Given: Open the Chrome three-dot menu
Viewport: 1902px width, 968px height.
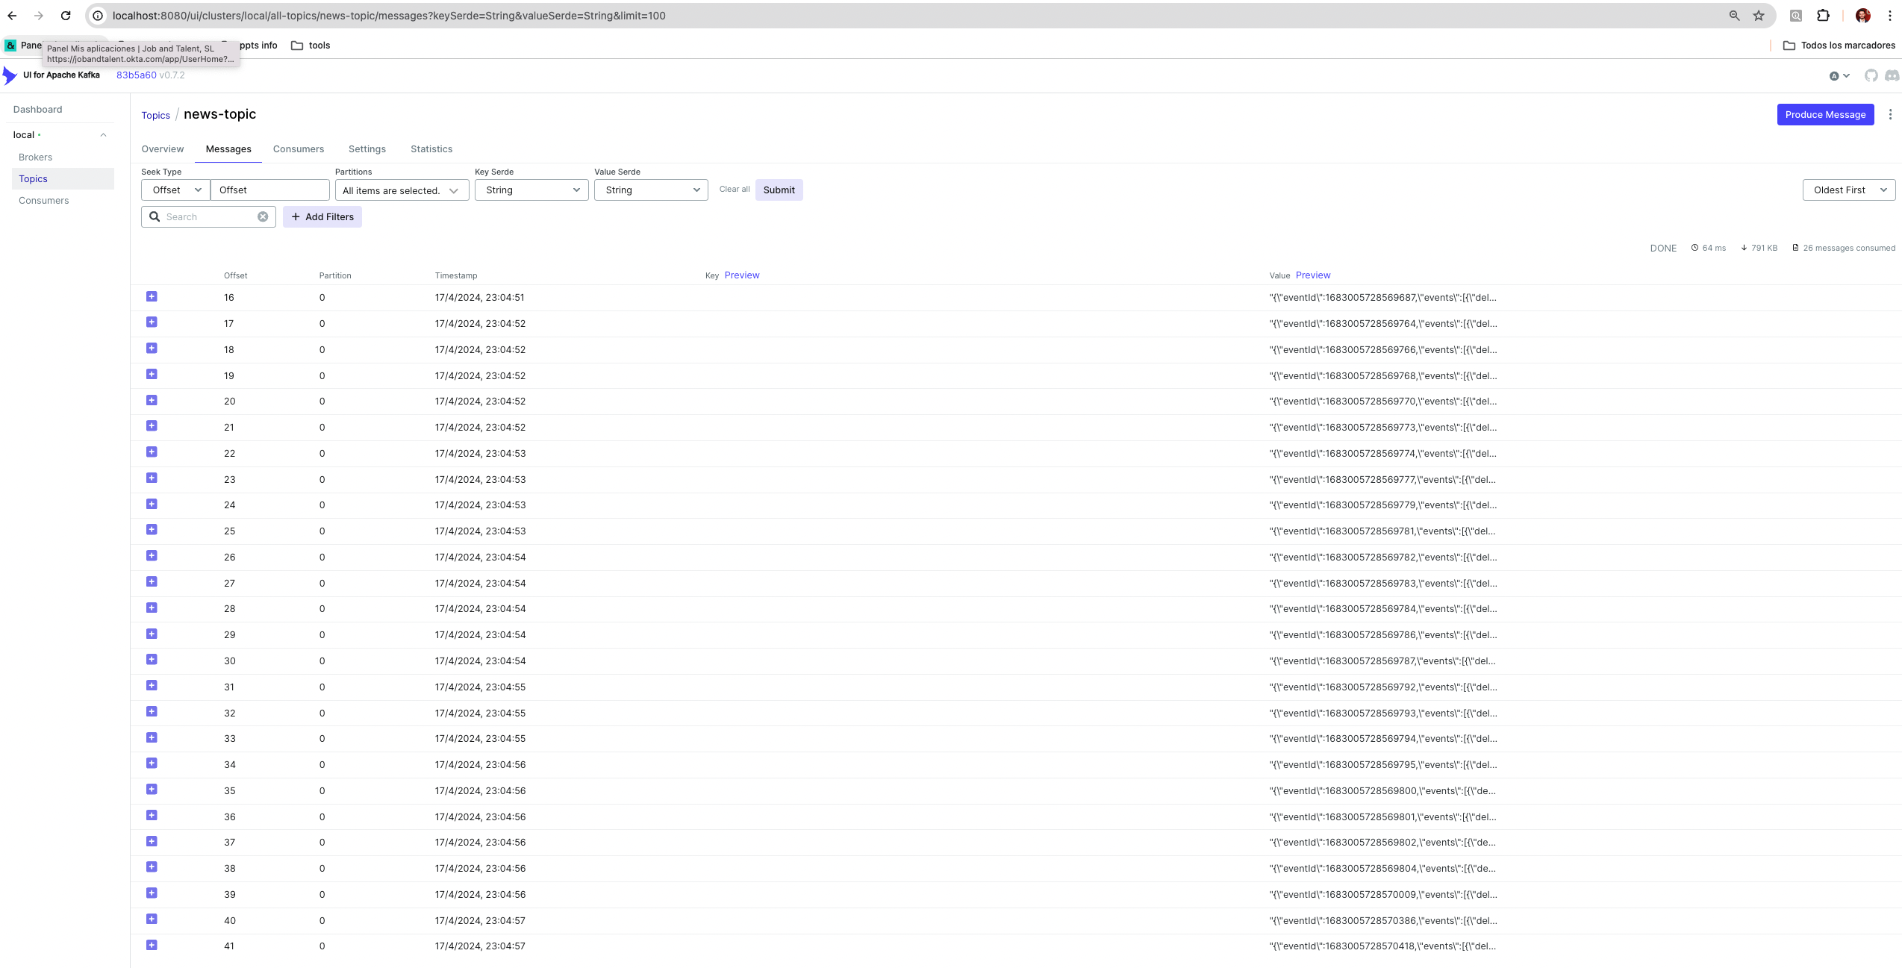Looking at the screenshot, I should (1890, 16).
